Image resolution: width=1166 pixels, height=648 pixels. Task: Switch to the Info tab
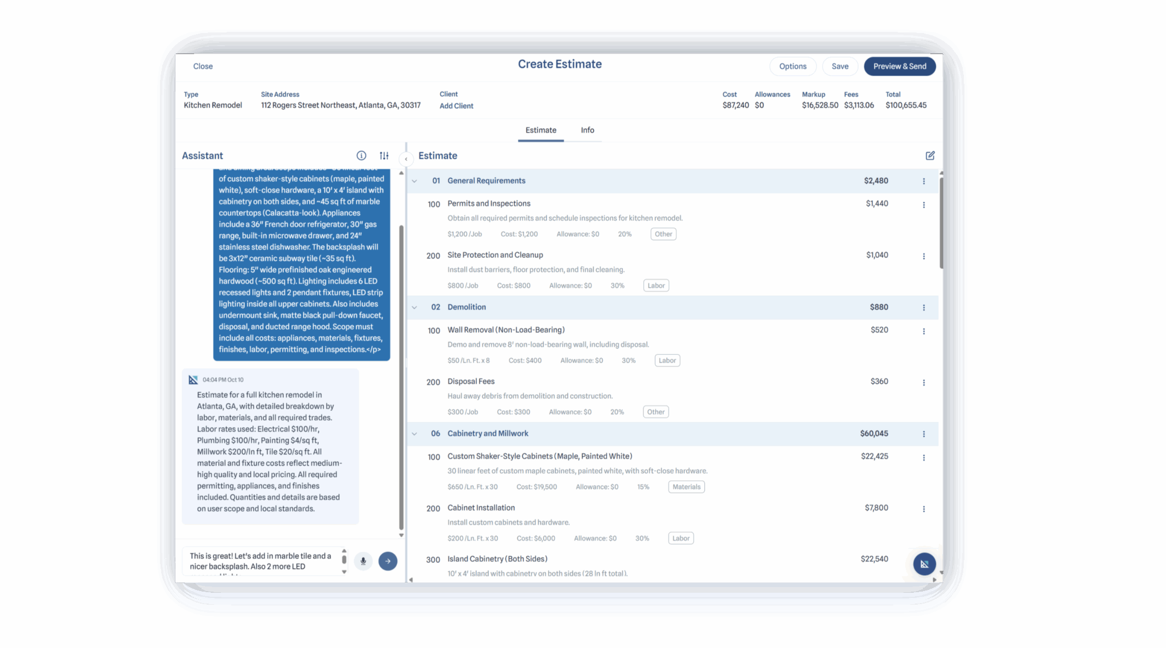pyautogui.click(x=587, y=130)
